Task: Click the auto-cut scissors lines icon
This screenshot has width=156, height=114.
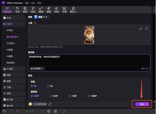Action: tap(55, 111)
